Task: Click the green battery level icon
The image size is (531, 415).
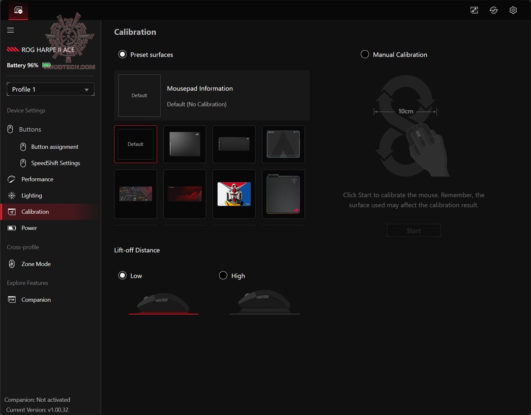Action: pos(46,65)
